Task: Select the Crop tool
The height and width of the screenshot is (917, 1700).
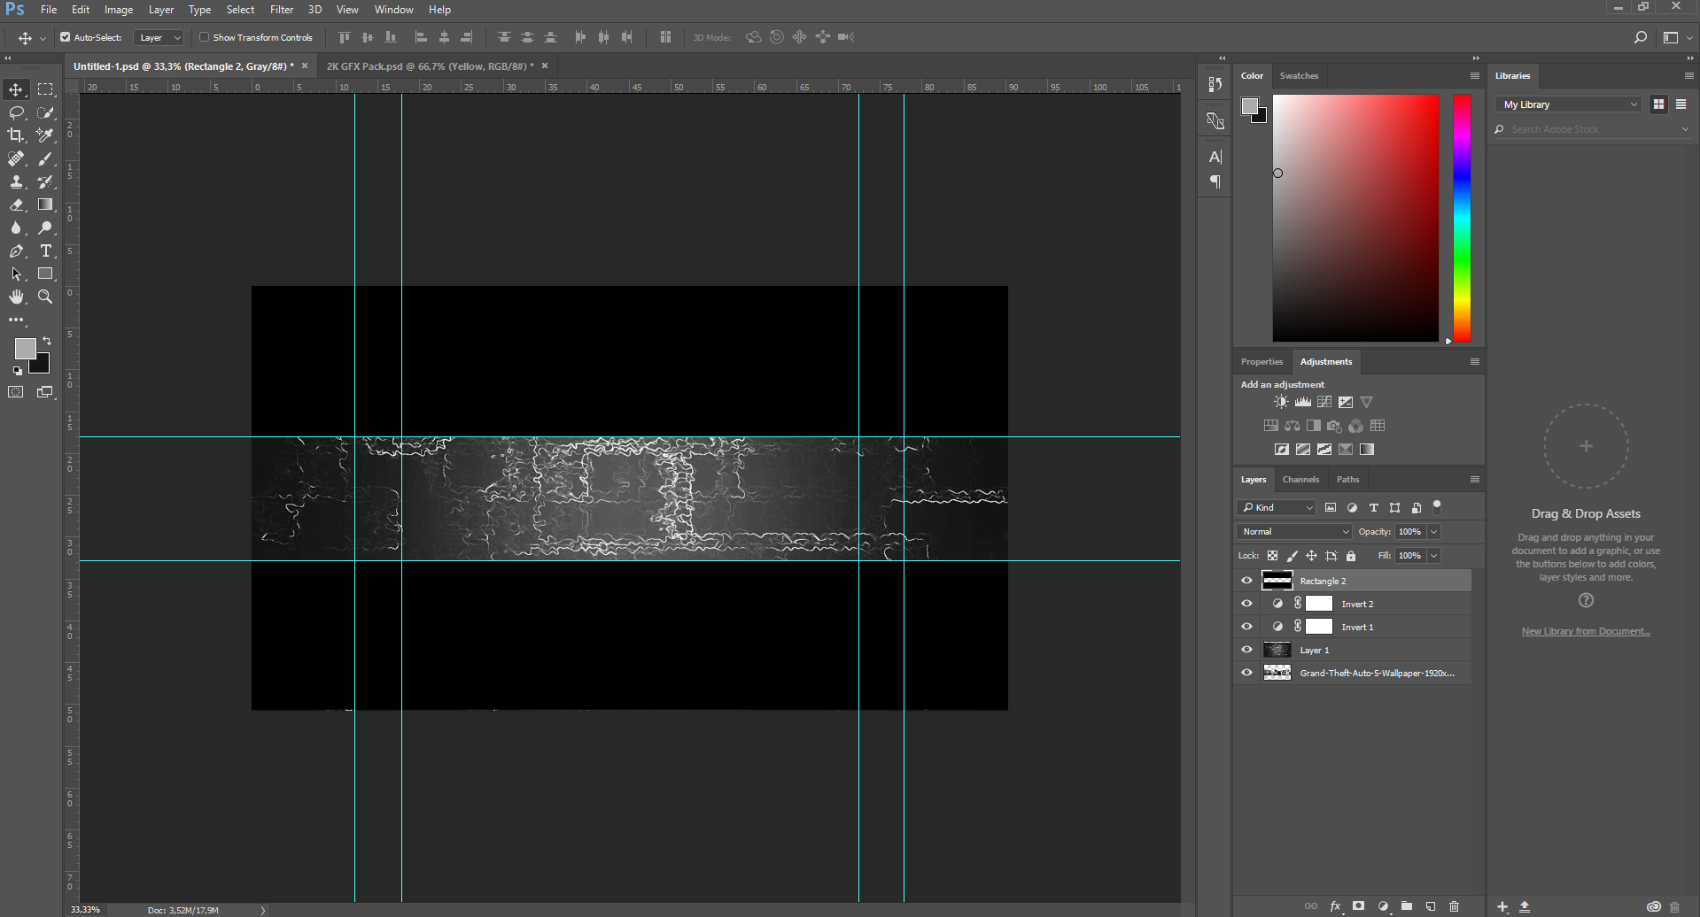Action: click(x=16, y=135)
